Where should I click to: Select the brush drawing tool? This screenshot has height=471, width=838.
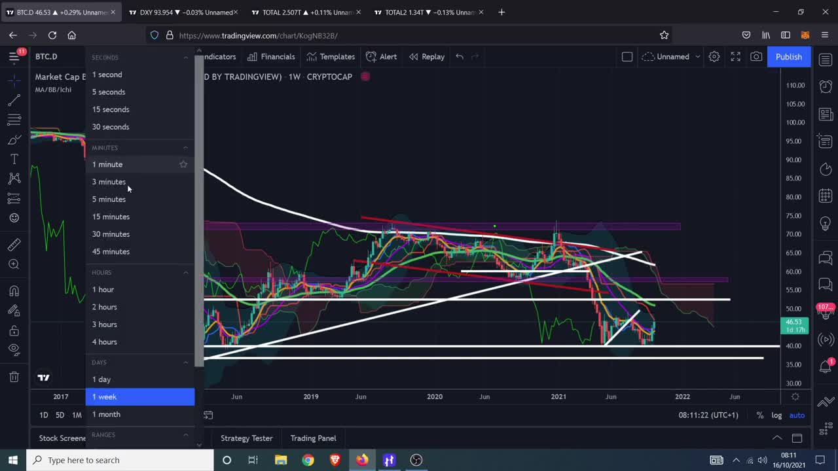click(x=14, y=139)
